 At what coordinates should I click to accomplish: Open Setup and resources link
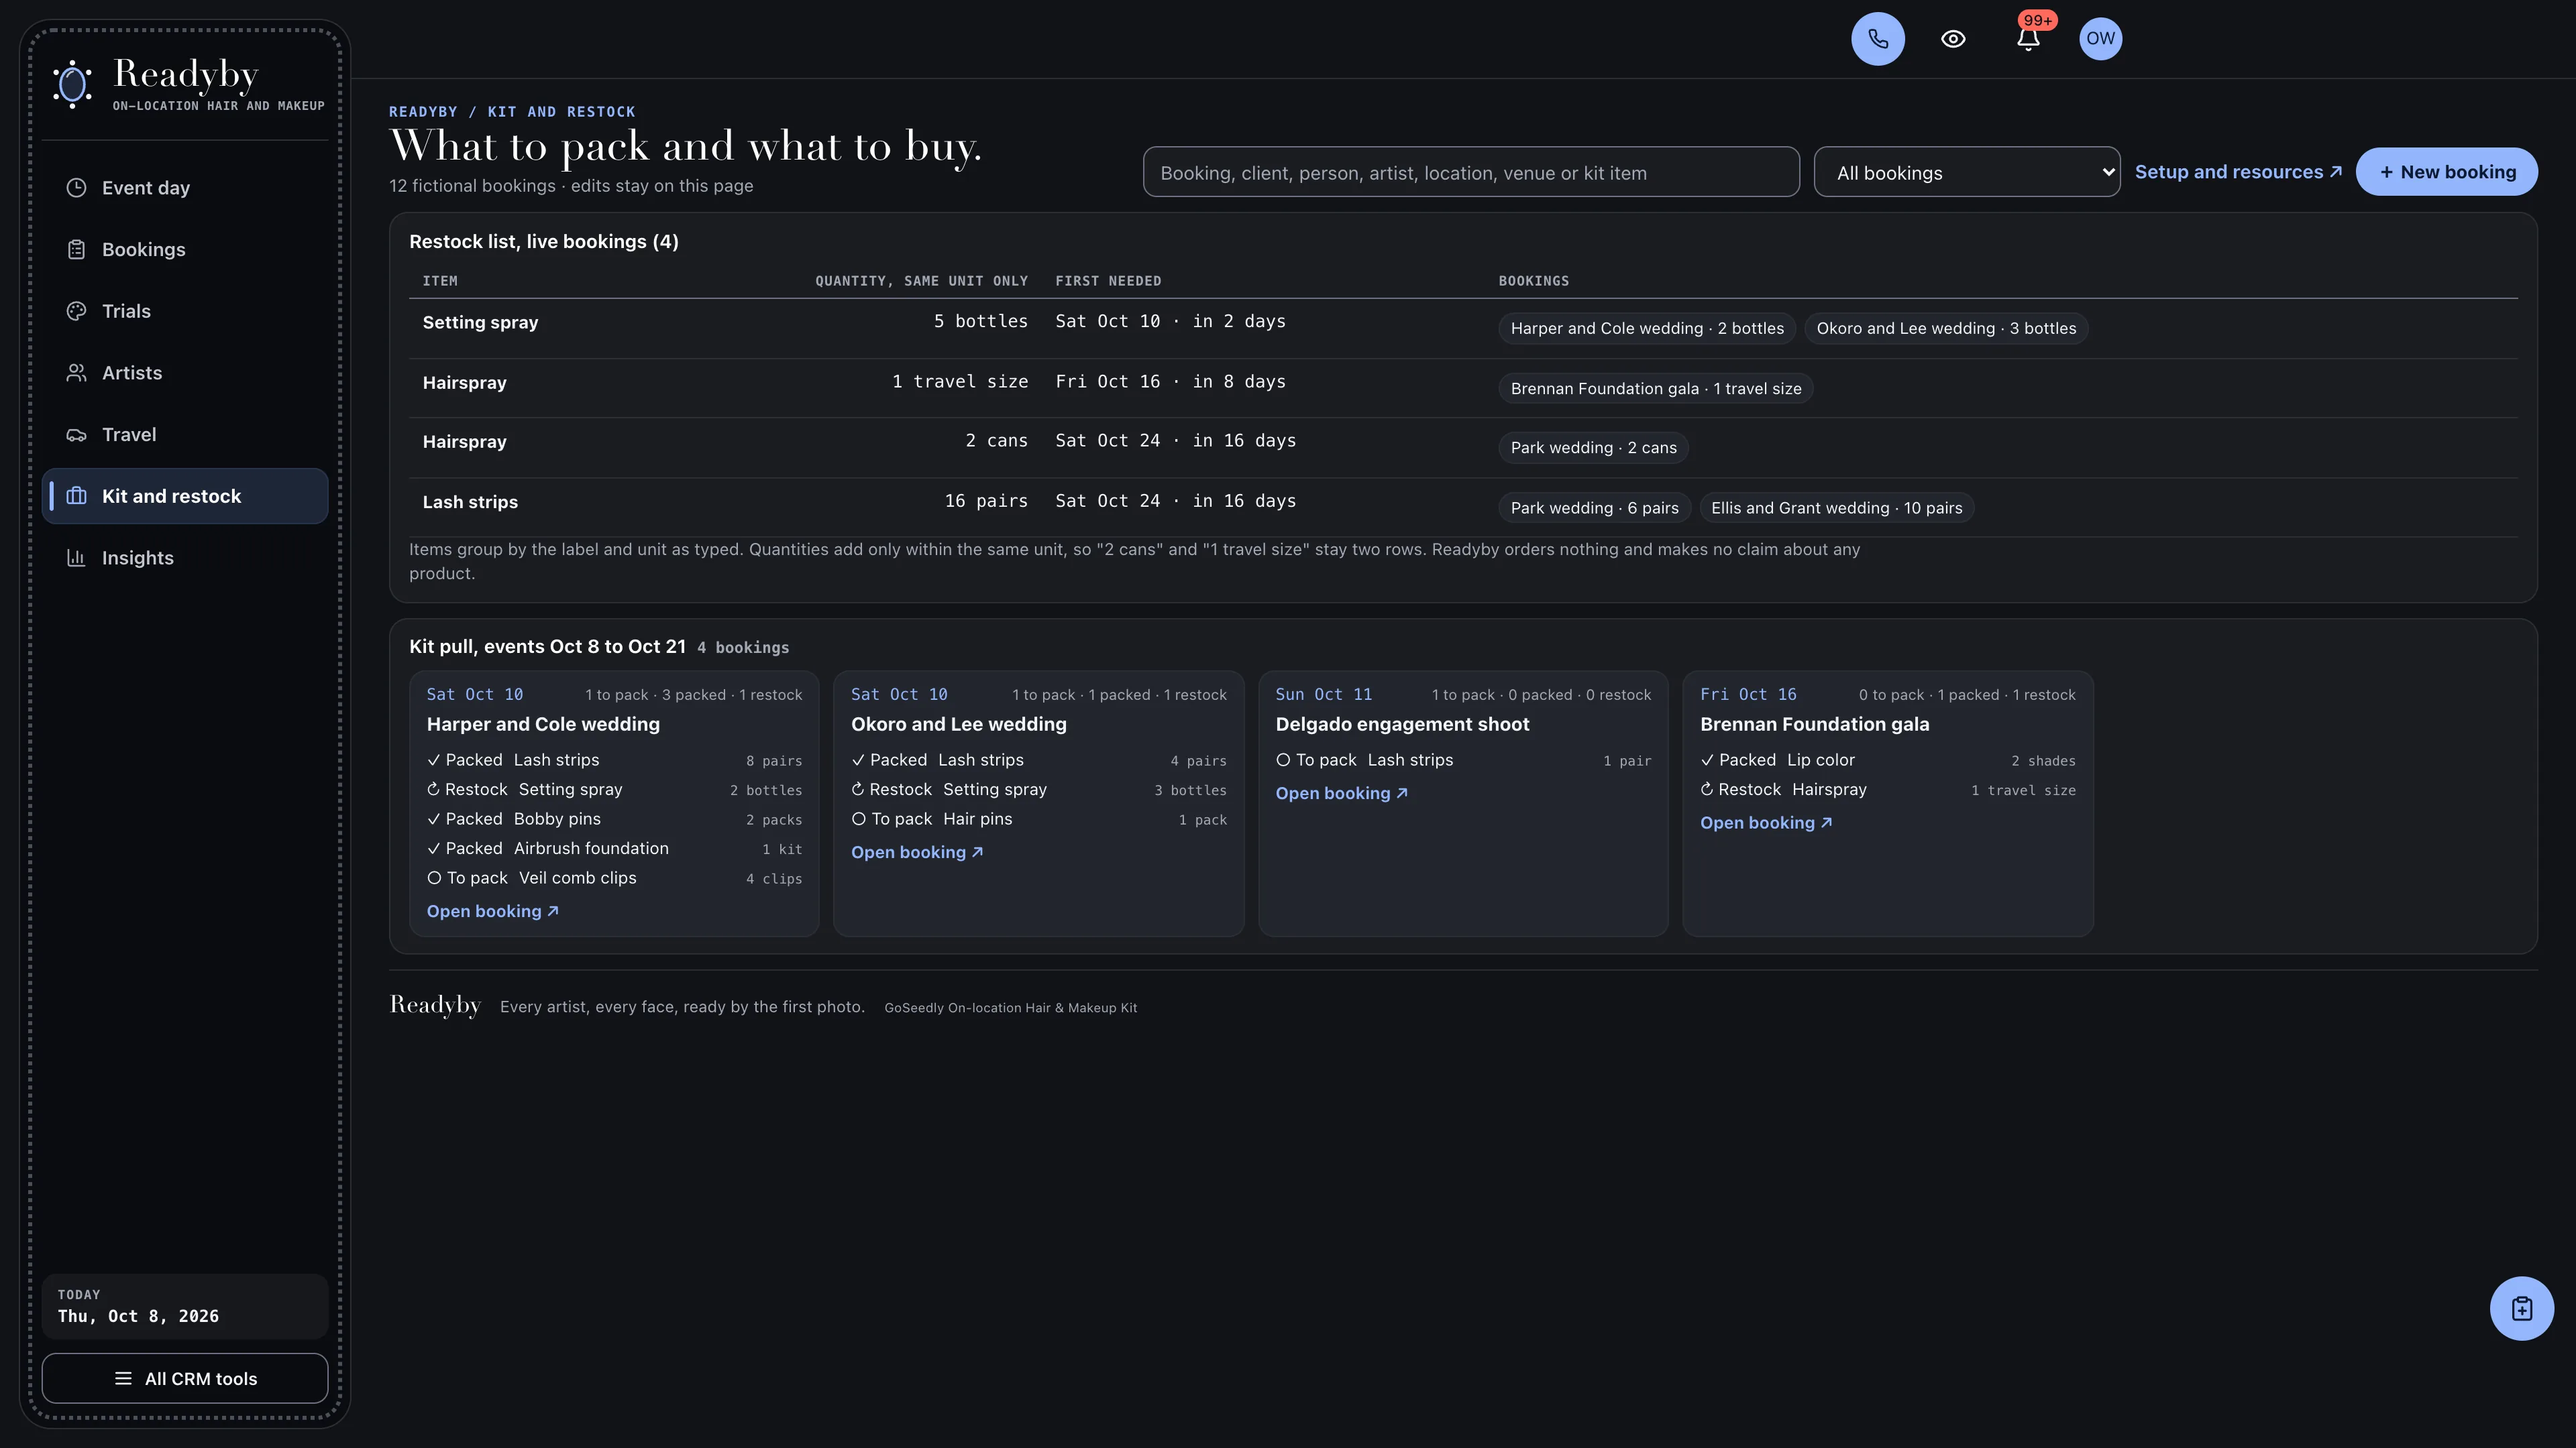(x=2238, y=172)
